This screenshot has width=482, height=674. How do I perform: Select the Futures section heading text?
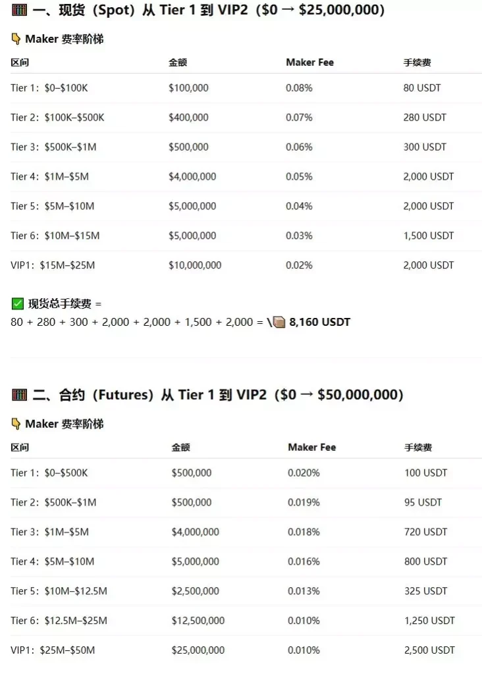click(x=217, y=395)
